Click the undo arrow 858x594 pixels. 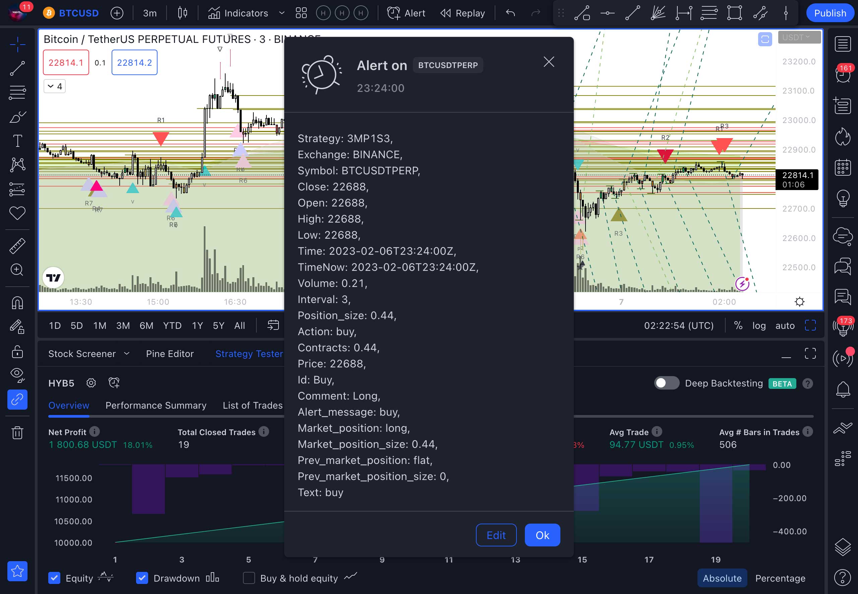pyautogui.click(x=510, y=13)
